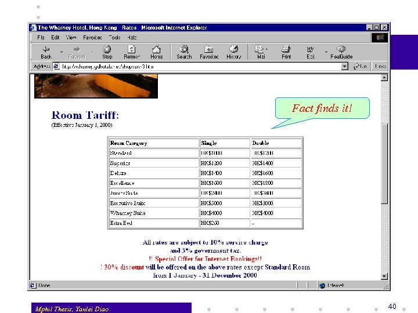This screenshot has width=418, height=313.
Task: Click the vertical scrollbar down arrow
Action: [384, 276]
